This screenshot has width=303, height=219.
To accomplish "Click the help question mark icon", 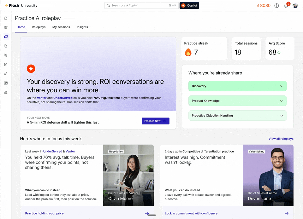I will (x=276, y=6).
